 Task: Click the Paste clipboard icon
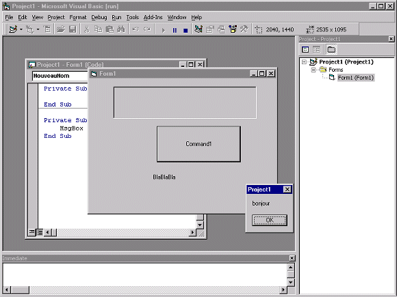coord(110,29)
